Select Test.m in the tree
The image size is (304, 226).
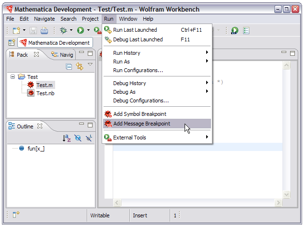click(45, 85)
